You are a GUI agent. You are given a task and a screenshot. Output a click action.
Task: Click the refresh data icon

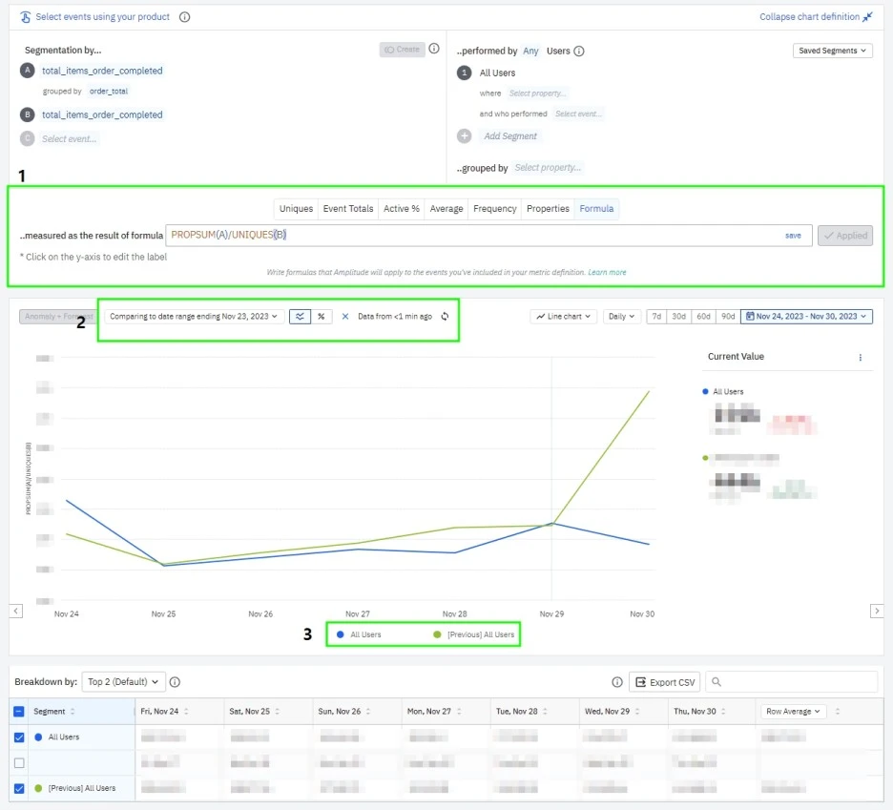click(x=445, y=317)
